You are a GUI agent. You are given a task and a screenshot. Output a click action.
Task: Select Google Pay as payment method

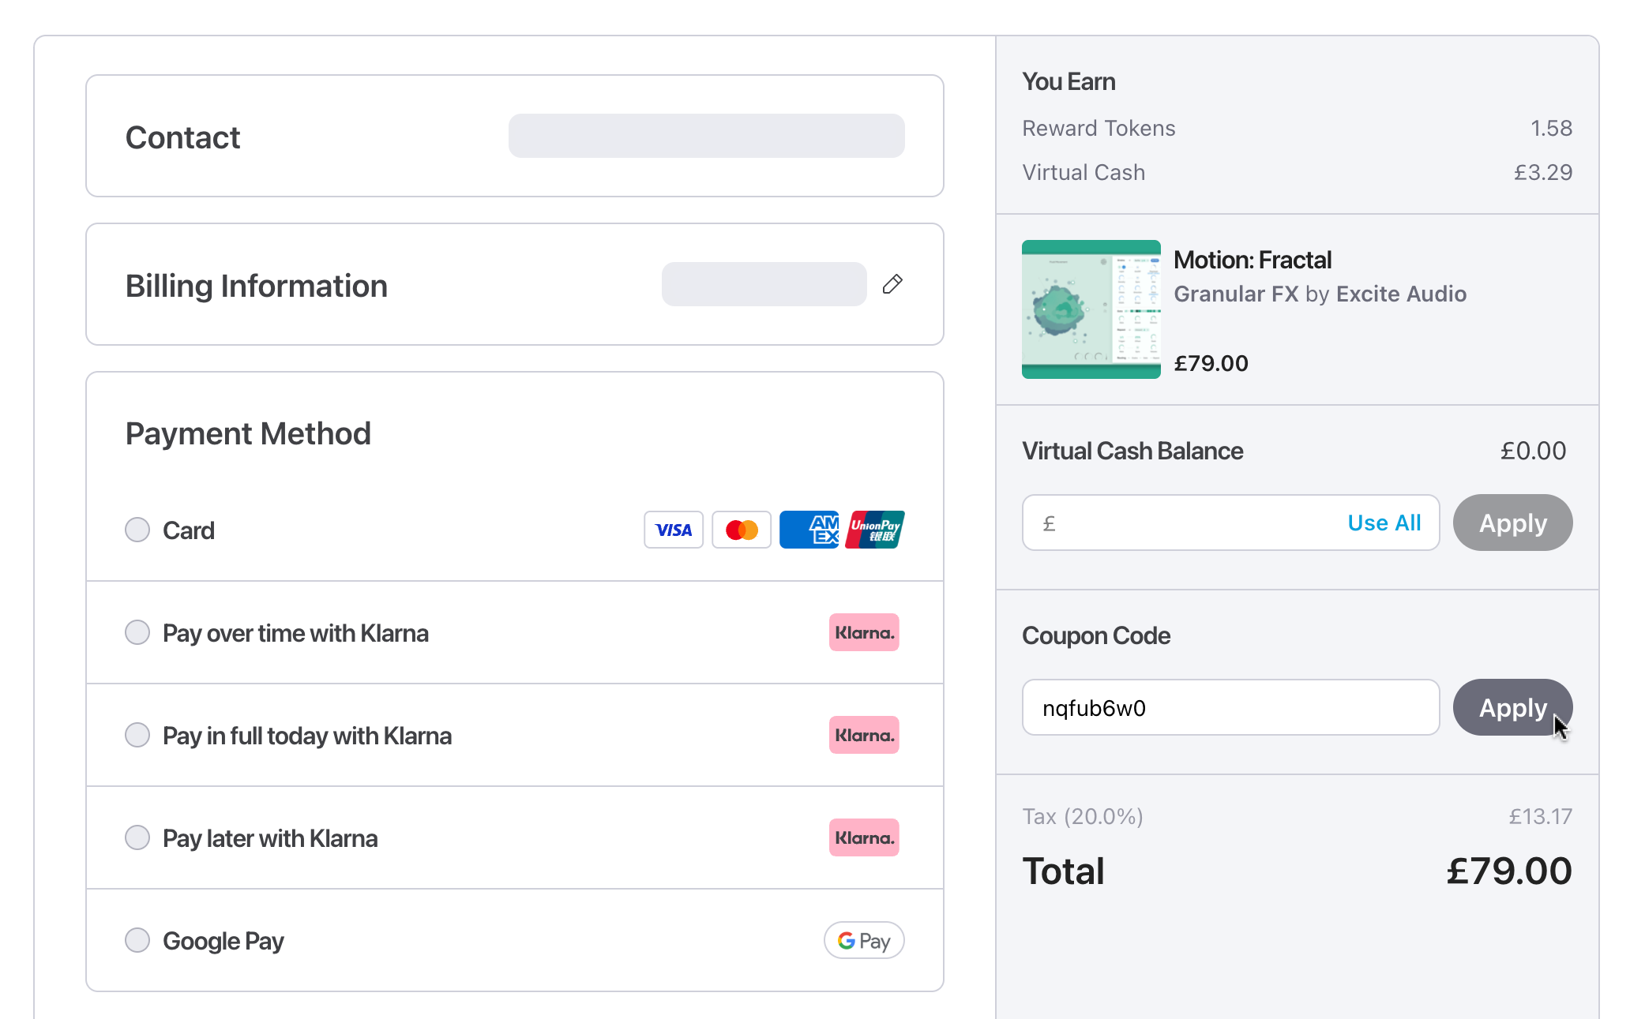[137, 940]
